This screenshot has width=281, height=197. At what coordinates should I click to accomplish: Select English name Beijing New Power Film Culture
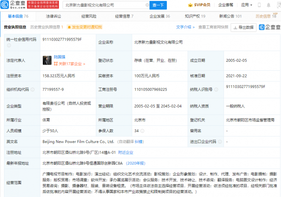[79, 141]
